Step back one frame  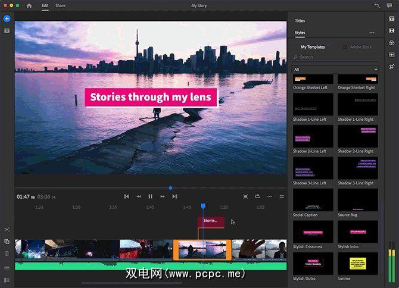pos(138,196)
